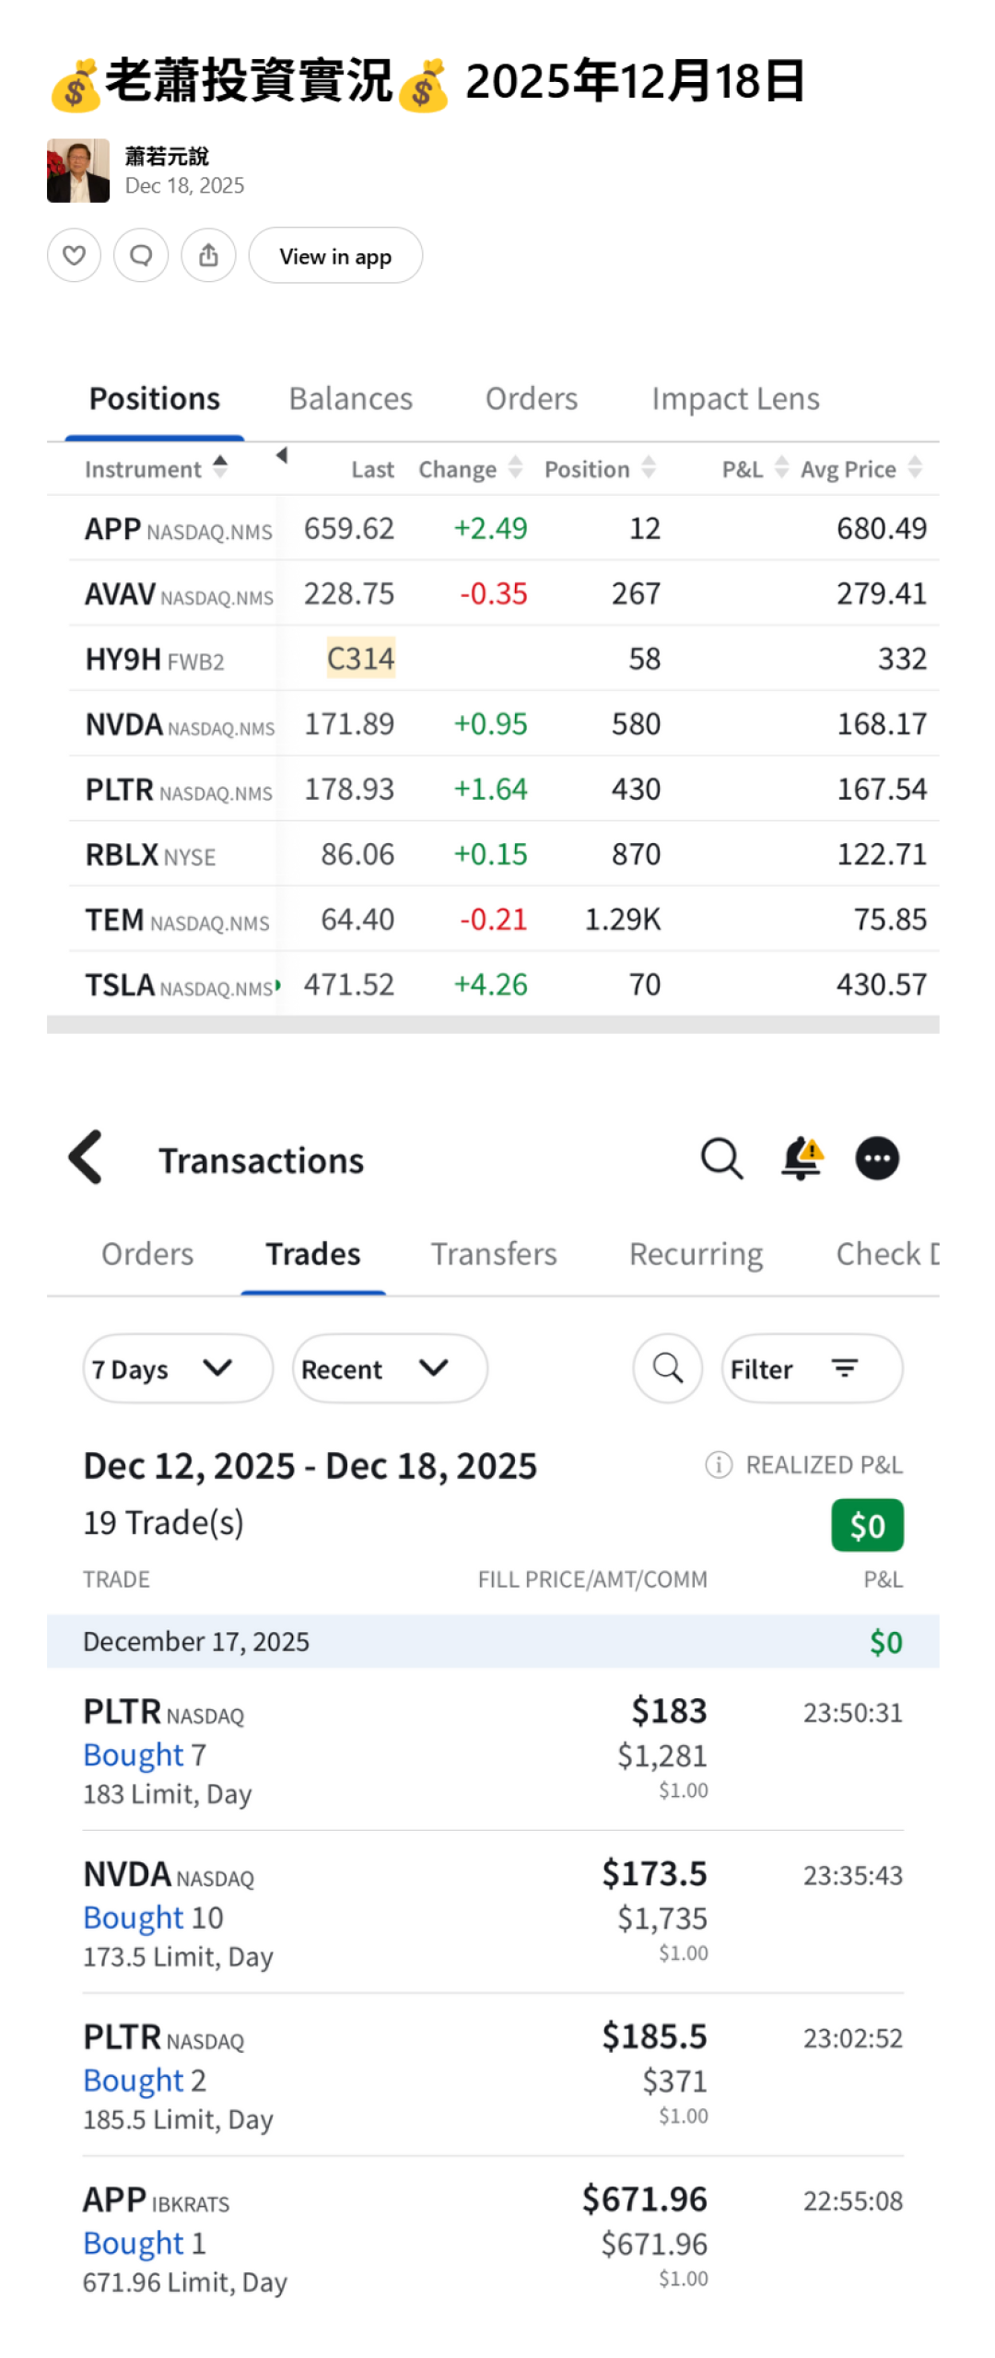The width and height of the screenshot is (995, 2358).
Task: Click the author's profile photo
Action: [x=78, y=170]
